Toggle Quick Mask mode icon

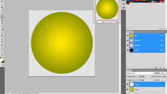[2, 65]
